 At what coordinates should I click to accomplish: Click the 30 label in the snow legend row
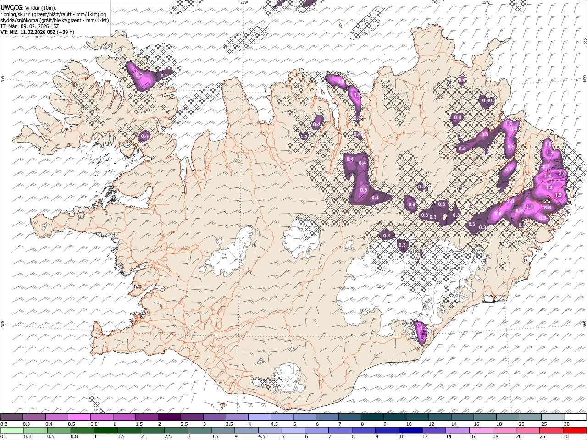click(566, 424)
